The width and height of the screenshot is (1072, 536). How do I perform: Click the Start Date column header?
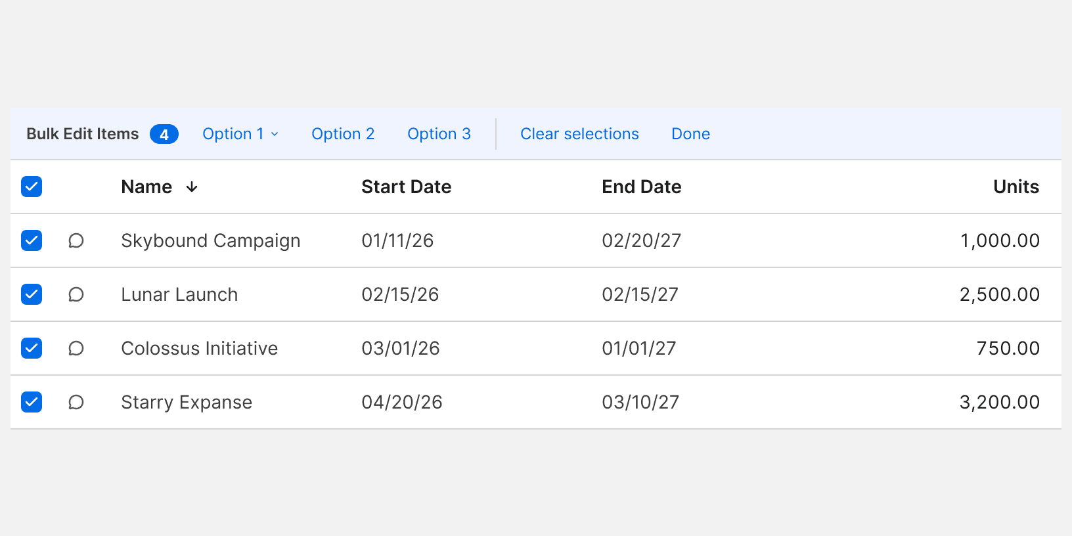406,187
